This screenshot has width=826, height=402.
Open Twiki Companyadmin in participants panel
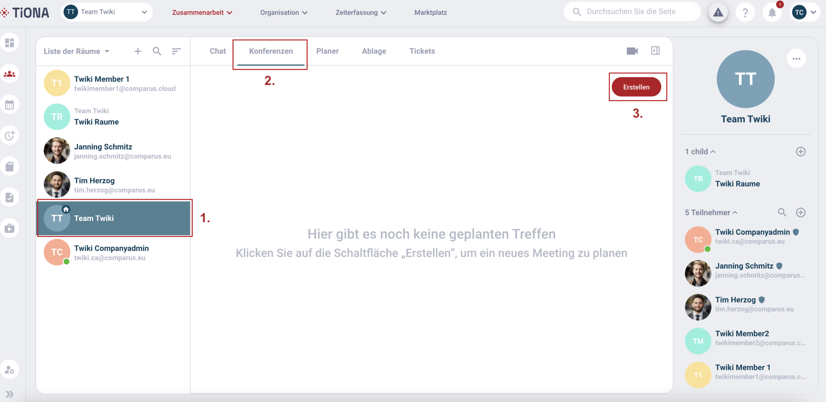tap(745, 239)
